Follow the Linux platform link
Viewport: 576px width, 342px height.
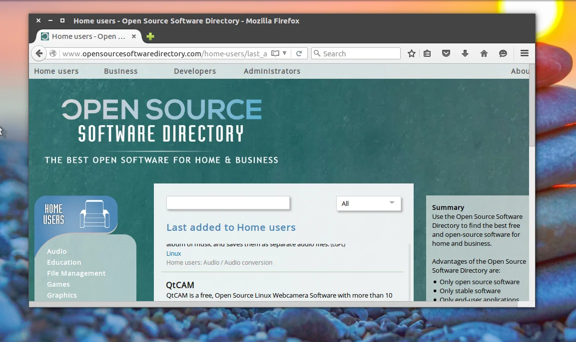[x=173, y=254]
